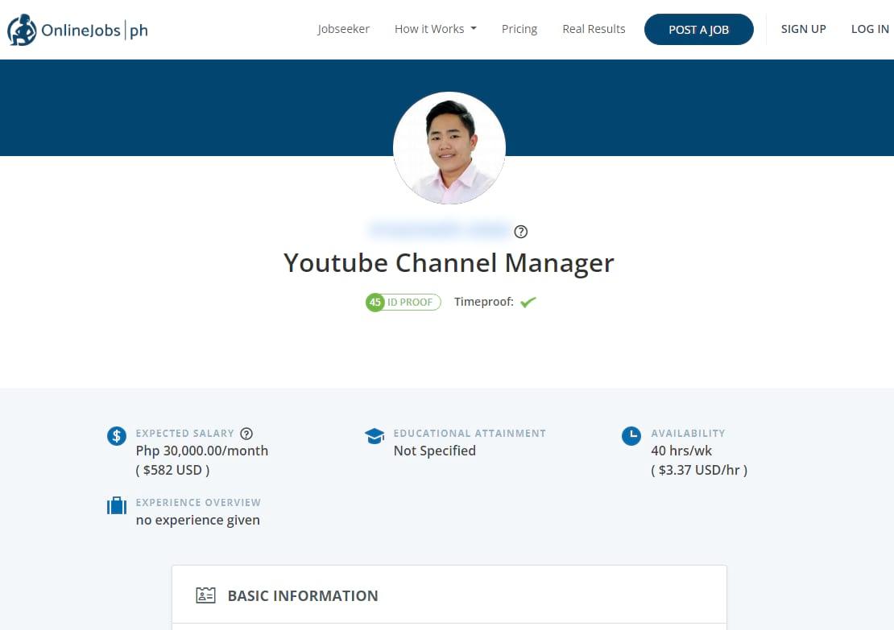
Task: Switch to the Jobseeker menu item
Action: click(x=343, y=28)
